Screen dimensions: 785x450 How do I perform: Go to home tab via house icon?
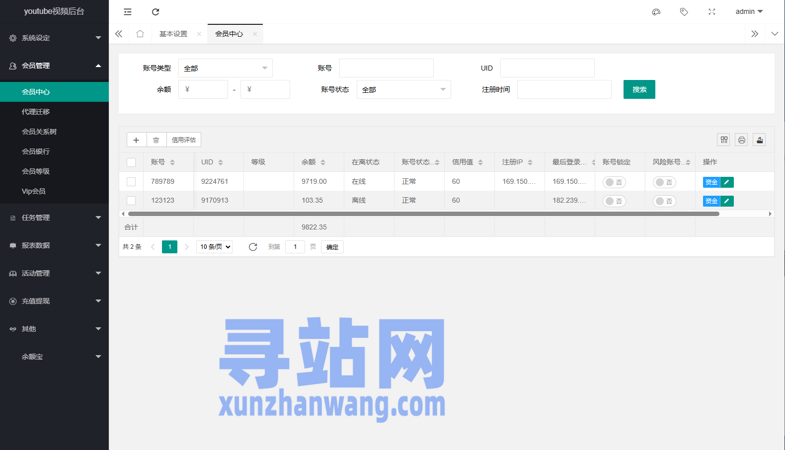(x=140, y=34)
